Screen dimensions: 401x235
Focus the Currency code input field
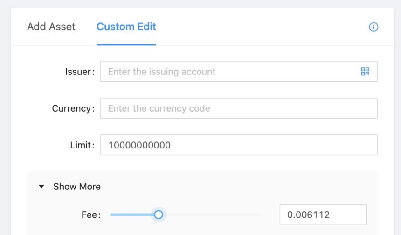pyautogui.click(x=239, y=108)
